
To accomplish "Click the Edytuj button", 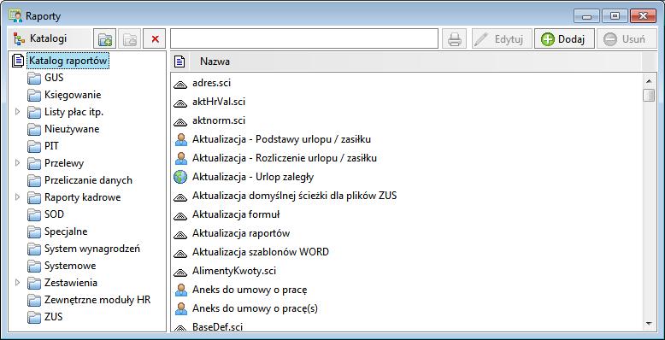I will (501, 39).
